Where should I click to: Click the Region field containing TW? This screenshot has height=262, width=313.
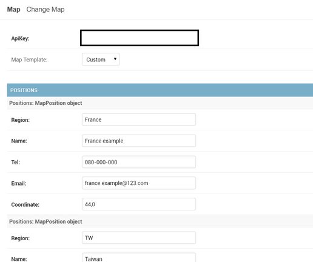pyautogui.click(x=139, y=238)
